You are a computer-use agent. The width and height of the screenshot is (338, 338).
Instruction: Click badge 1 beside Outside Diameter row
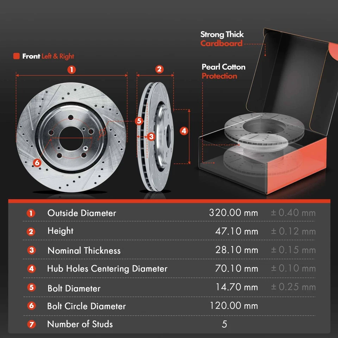coord(31,213)
